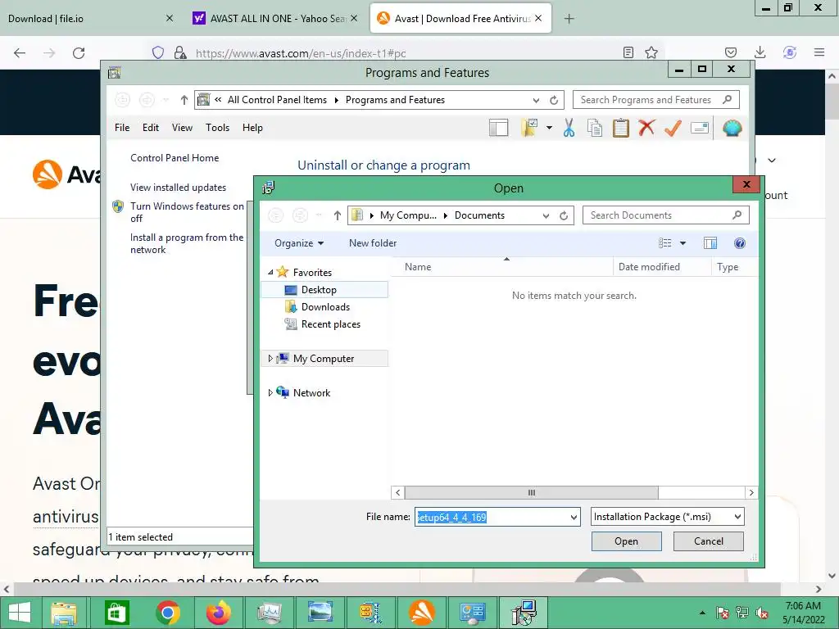Image resolution: width=839 pixels, height=629 pixels.
Task: Click the Paste clipboard icon in toolbar
Action: click(x=621, y=128)
